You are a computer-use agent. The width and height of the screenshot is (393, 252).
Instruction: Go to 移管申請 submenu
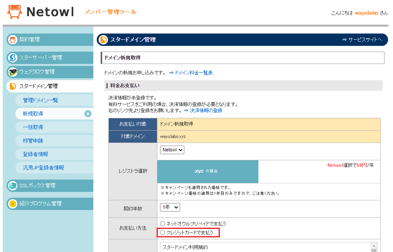(54, 141)
